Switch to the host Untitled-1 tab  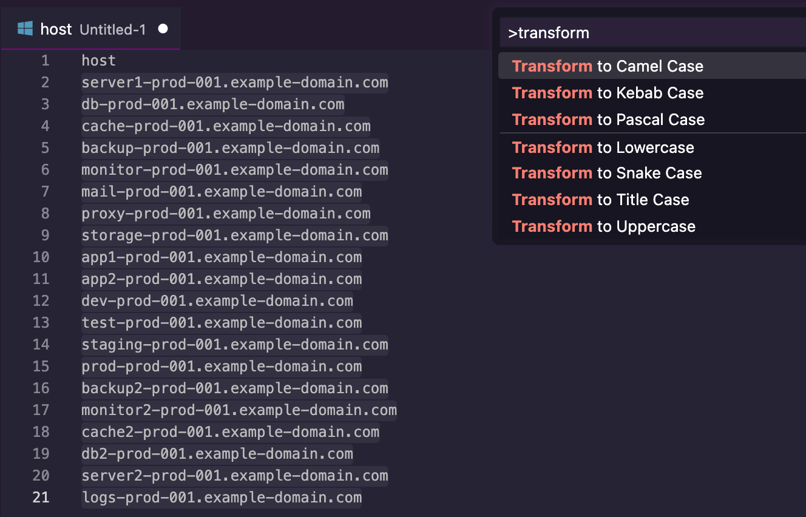coord(91,29)
